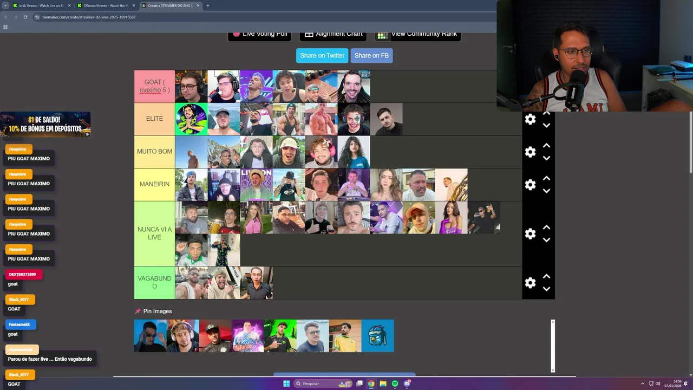Select the Create a STREAMER DO ANO tab
Image resolution: width=693 pixels, height=390 pixels.
pyautogui.click(x=170, y=5)
